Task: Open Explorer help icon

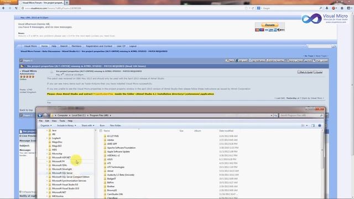Action: pos(320,125)
